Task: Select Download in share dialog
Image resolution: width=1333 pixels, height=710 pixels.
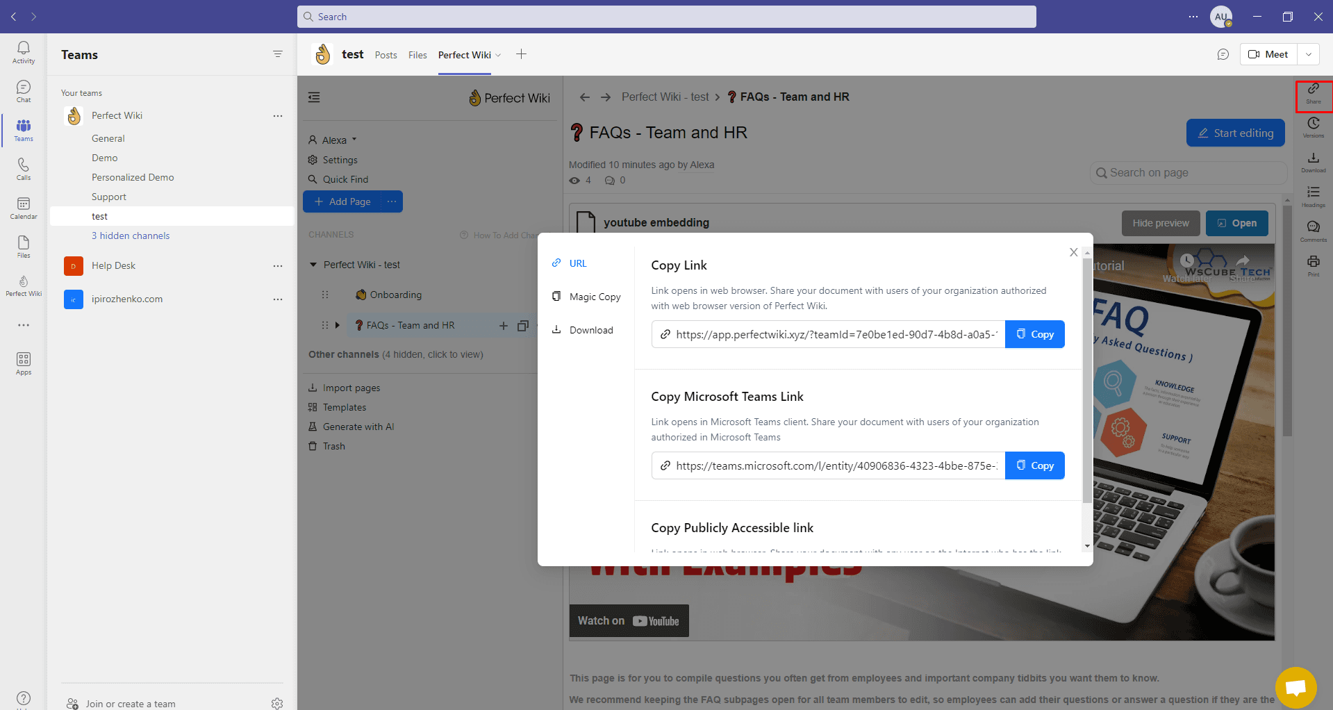Action: click(x=583, y=330)
